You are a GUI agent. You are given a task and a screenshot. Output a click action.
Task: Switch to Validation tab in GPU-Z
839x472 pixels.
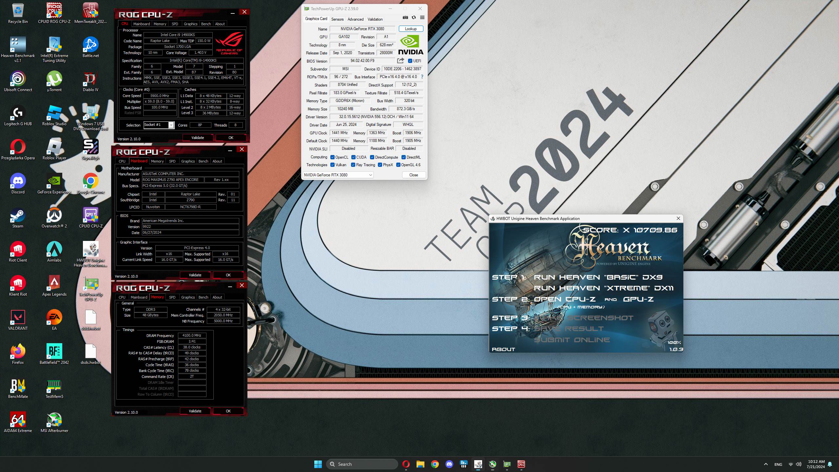375,19
